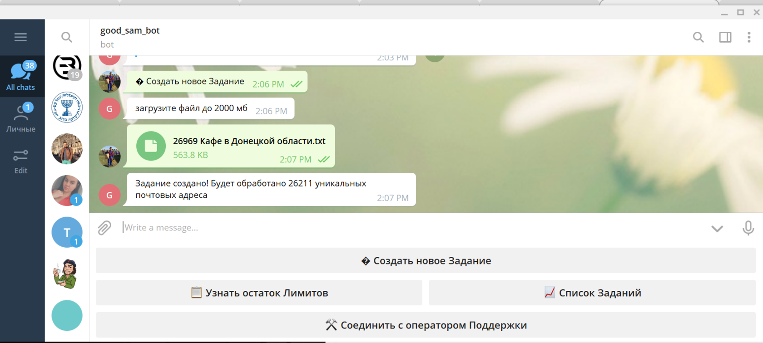763x343 pixels.
Task: Switch to the Личные folder
Action: 20,118
